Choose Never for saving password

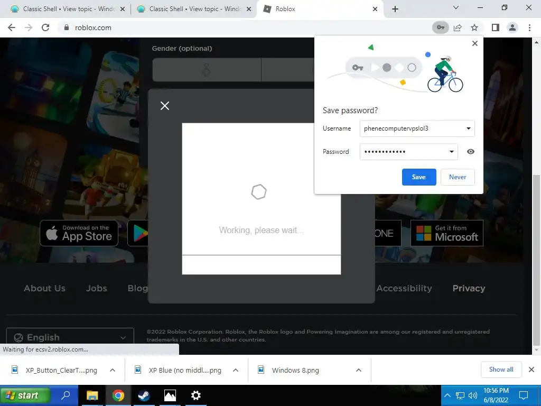(x=458, y=177)
